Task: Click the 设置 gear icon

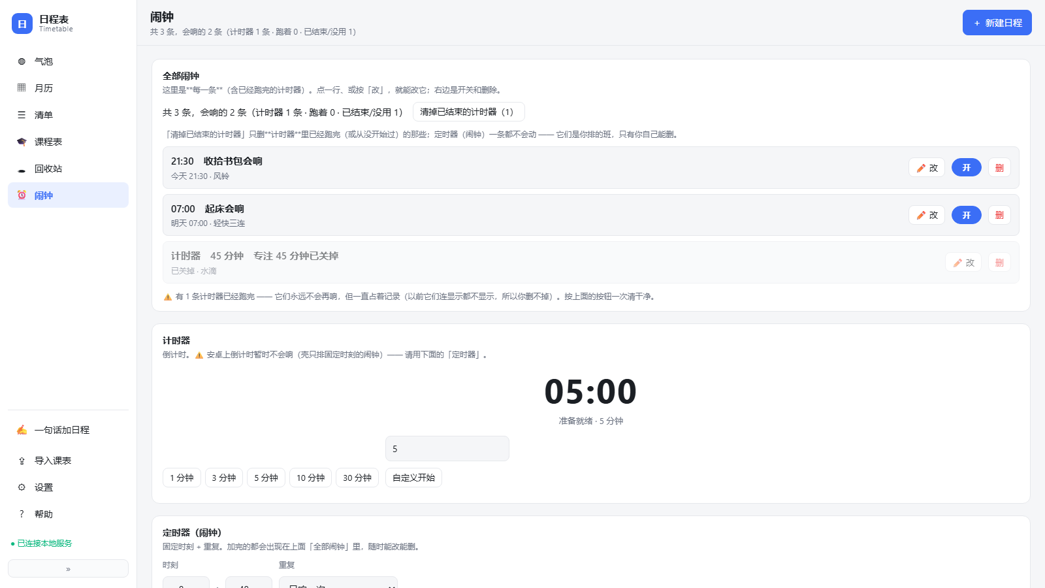Action: tap(22, 487)
